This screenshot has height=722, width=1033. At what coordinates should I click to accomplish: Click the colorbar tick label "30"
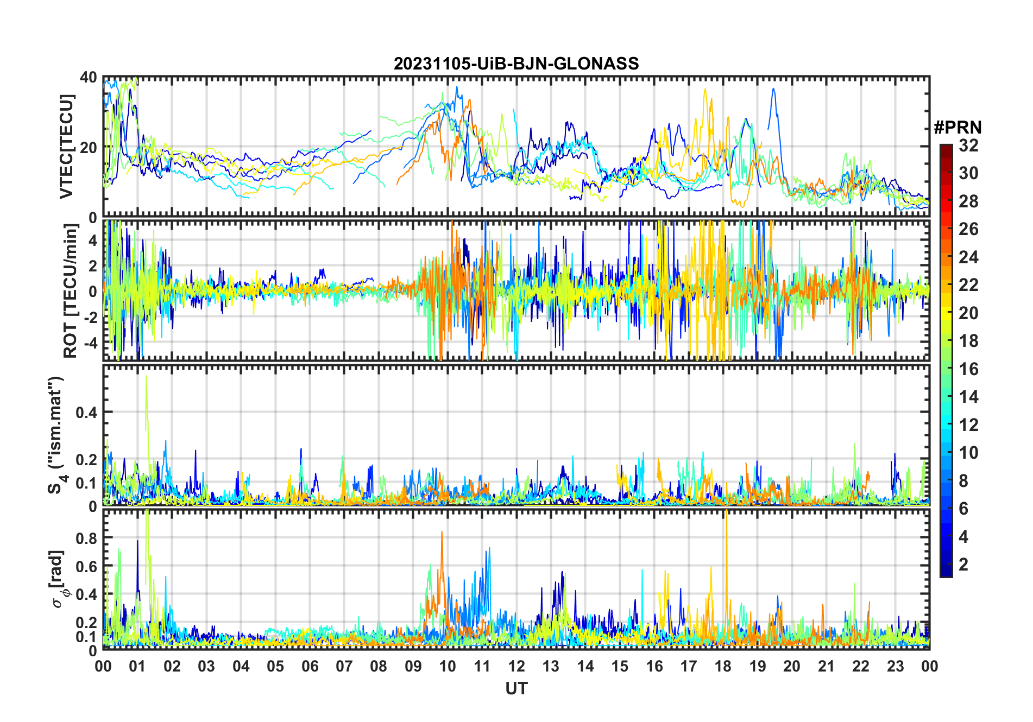(968, 173)
